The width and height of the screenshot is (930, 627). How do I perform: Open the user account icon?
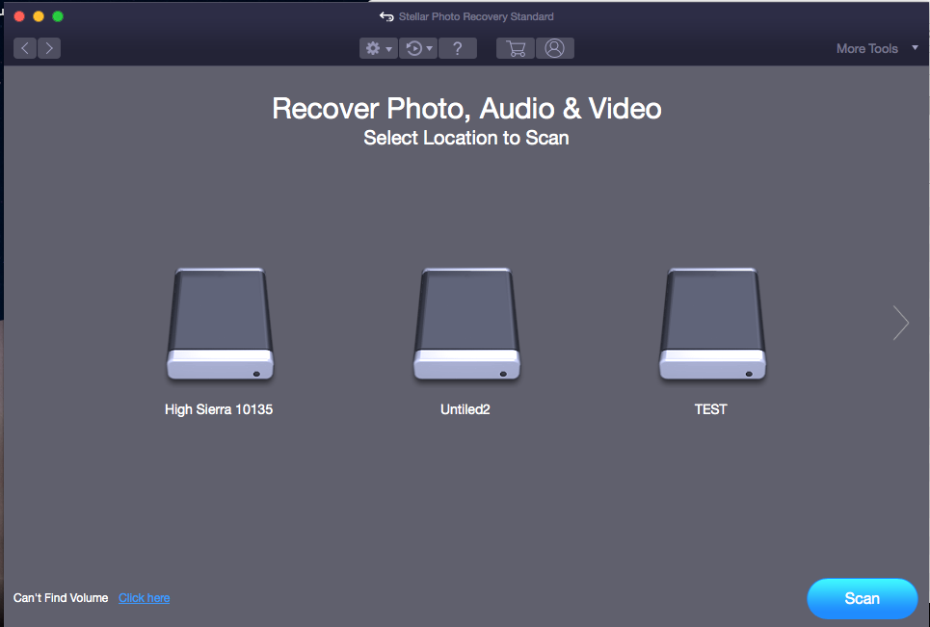tap(554, 48)
